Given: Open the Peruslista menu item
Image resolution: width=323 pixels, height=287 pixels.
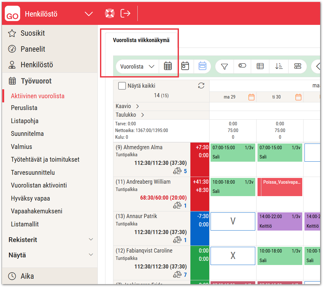Looking at the screenshot, I should click(24, 108).
